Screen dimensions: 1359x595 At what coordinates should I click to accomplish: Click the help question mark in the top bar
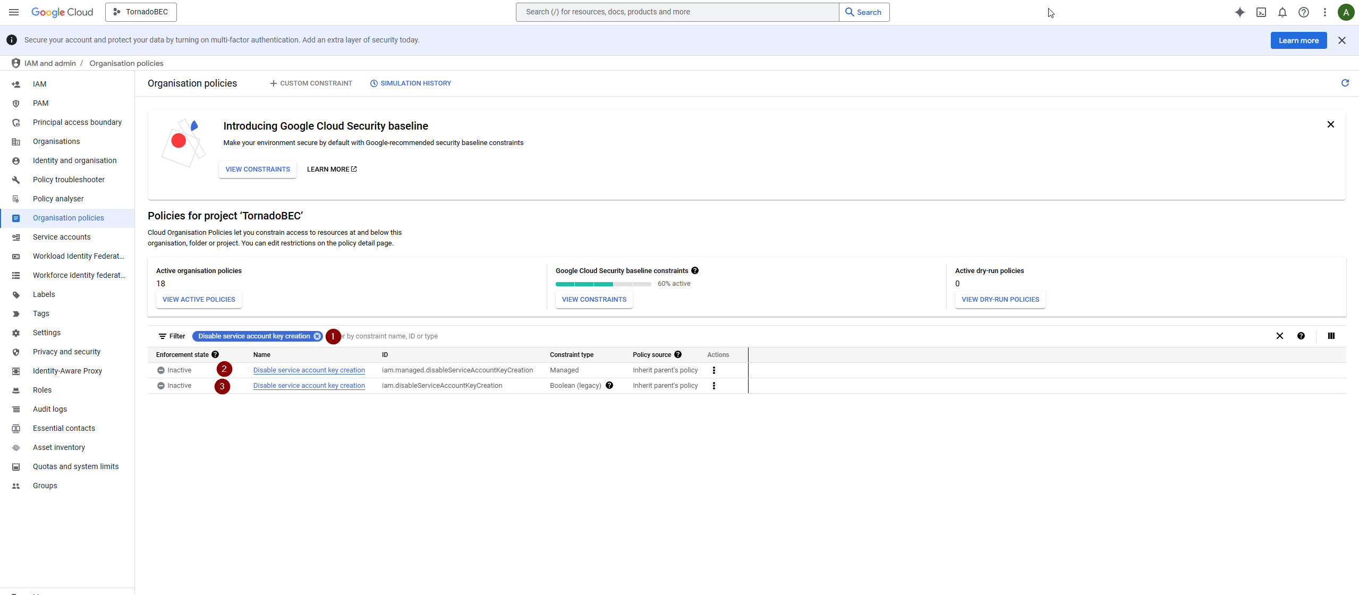[x=1304, y=12]
